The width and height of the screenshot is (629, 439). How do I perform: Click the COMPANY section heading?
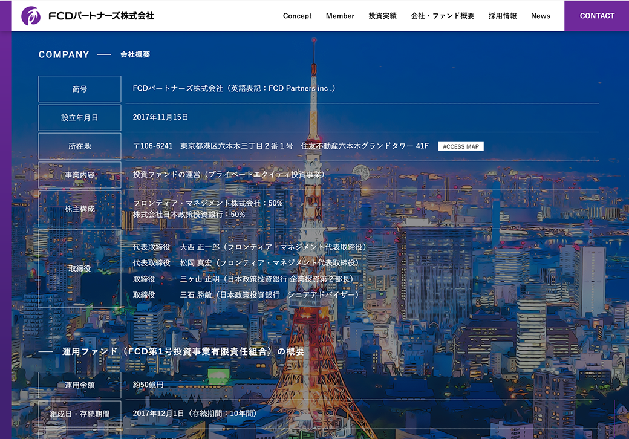(x=64, y=54)
